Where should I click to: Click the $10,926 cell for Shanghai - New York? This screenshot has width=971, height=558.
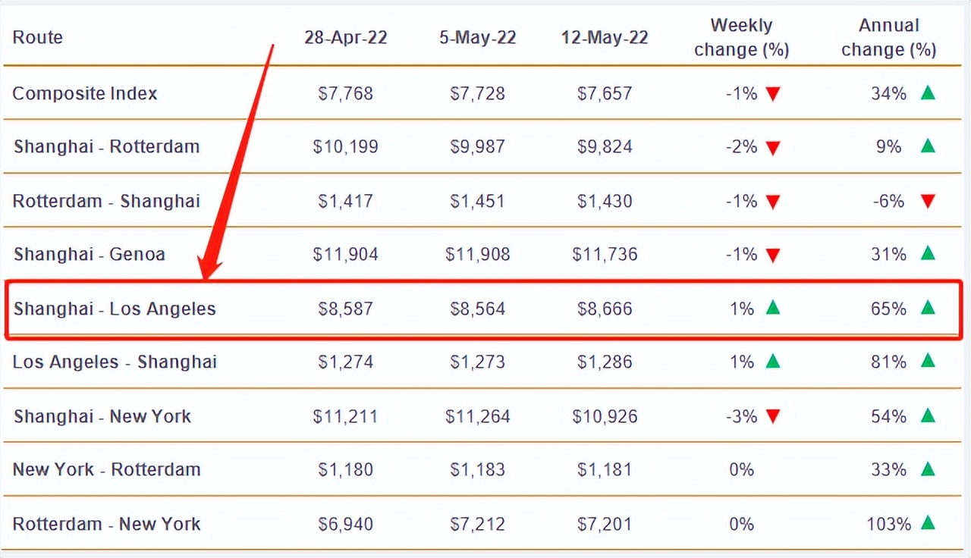tap(605, 416)
